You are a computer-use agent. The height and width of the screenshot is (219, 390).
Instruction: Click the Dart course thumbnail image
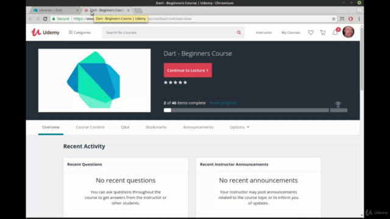click(94, 80)
